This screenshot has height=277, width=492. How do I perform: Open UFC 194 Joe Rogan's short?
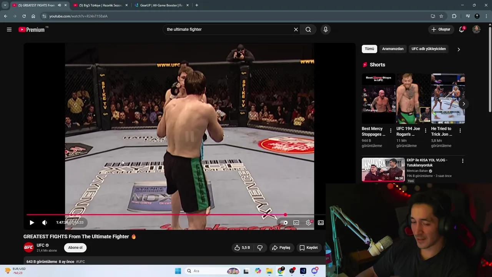(x=413, y=98)
